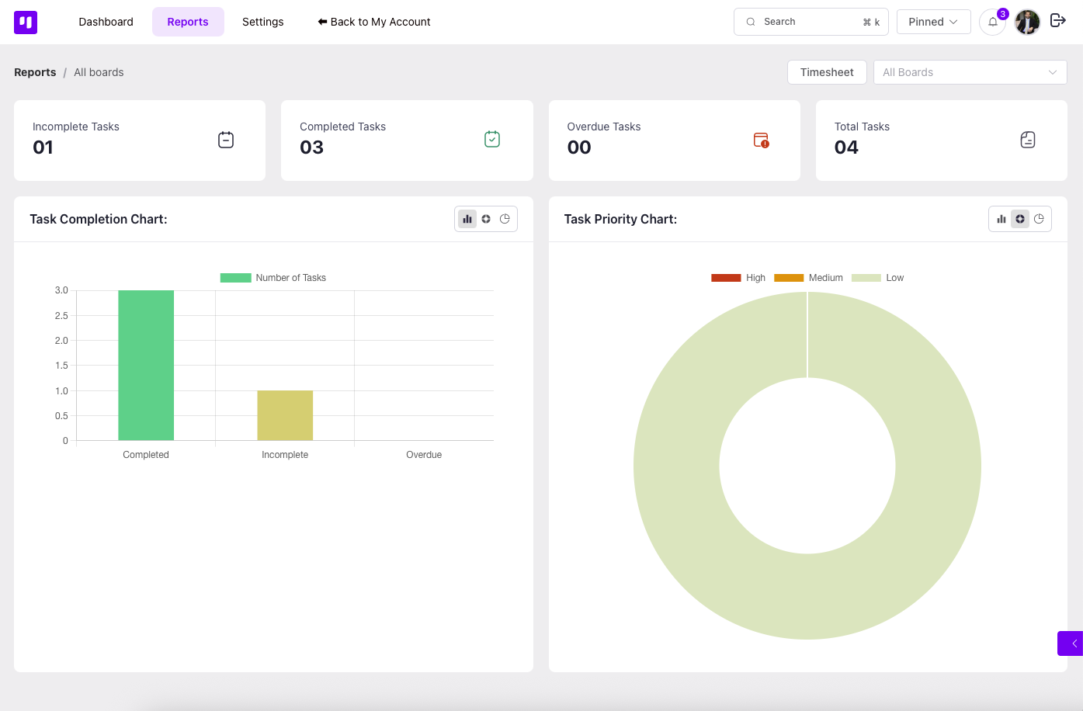Click the Timesheet button

[x=826, y=72]
